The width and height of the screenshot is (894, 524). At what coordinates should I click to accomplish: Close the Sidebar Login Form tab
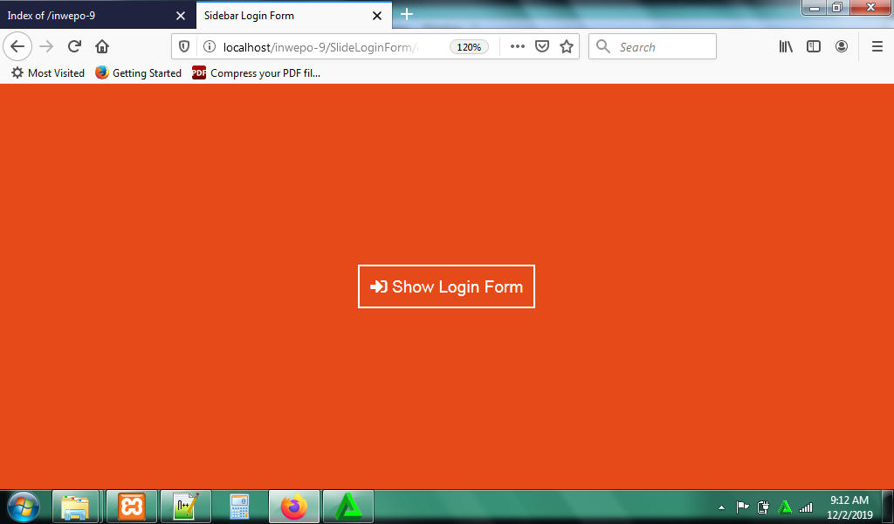pos(377,16)
